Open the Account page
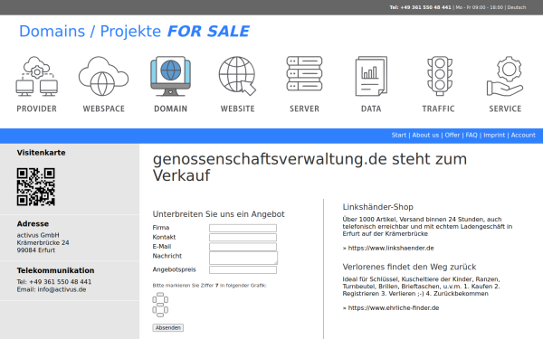 tap(523, 136)
